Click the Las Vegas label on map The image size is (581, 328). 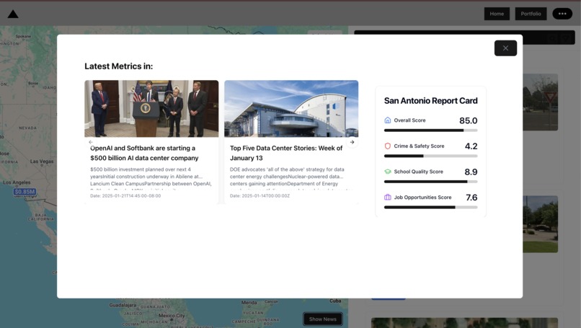pos(42,161)
